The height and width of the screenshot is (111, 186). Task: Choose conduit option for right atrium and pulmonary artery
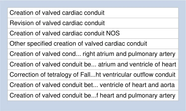[93, 54]
